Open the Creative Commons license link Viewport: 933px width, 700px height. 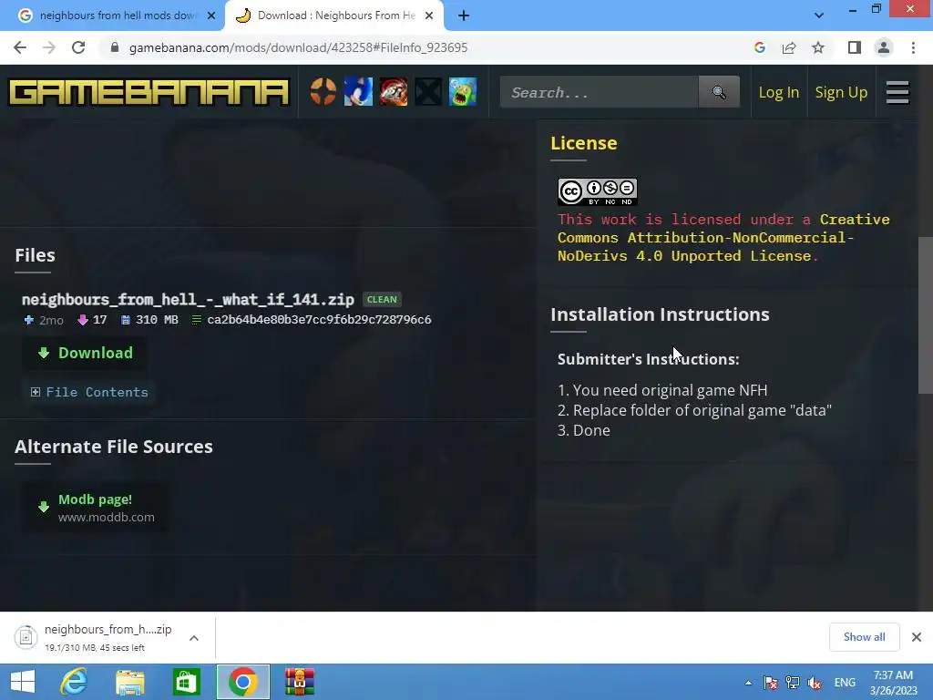723,238
